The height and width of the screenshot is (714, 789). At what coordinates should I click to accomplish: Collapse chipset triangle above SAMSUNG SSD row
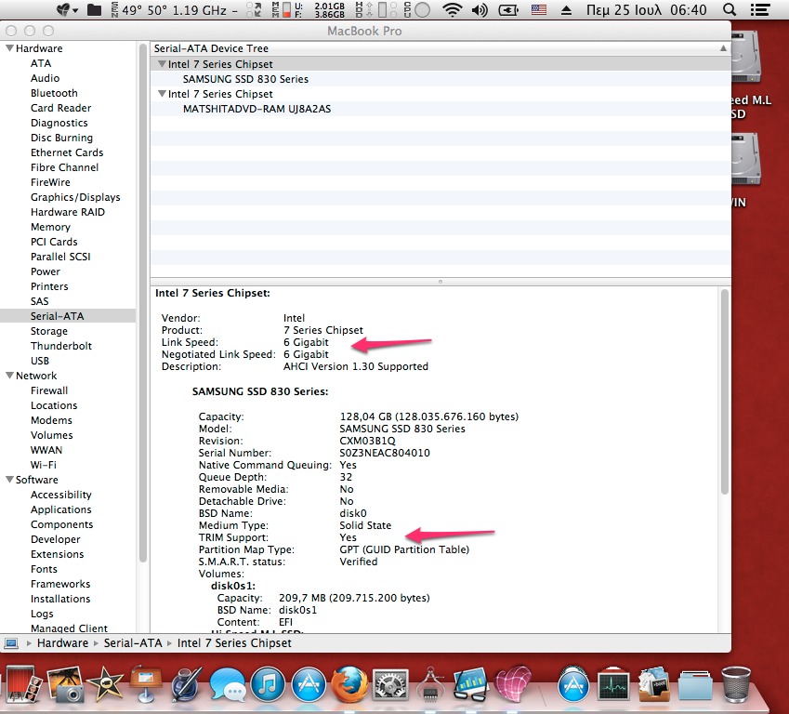tap(162, 64)
